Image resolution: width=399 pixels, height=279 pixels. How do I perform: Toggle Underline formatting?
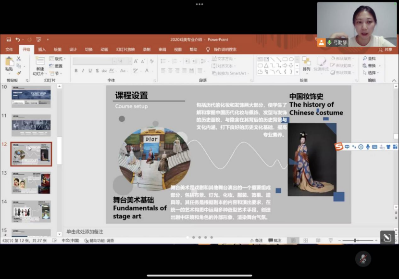coord(90,71)
